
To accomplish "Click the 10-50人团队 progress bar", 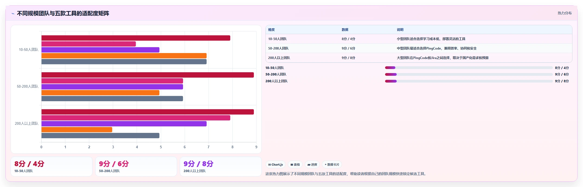I will click(x=469, y=68).
